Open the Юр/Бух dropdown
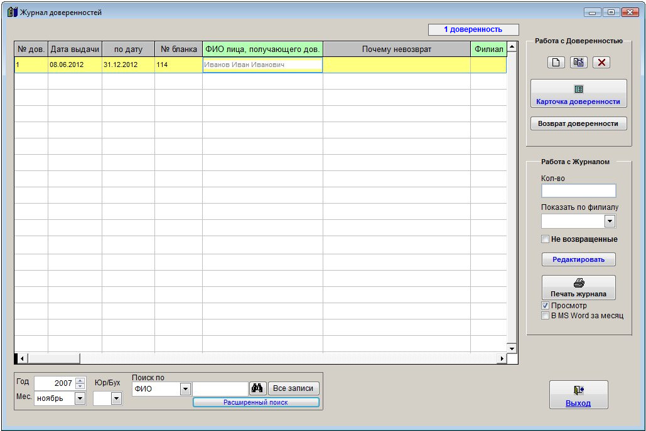The height and width of the screenshot is (431, 646). tap(117, 398)
